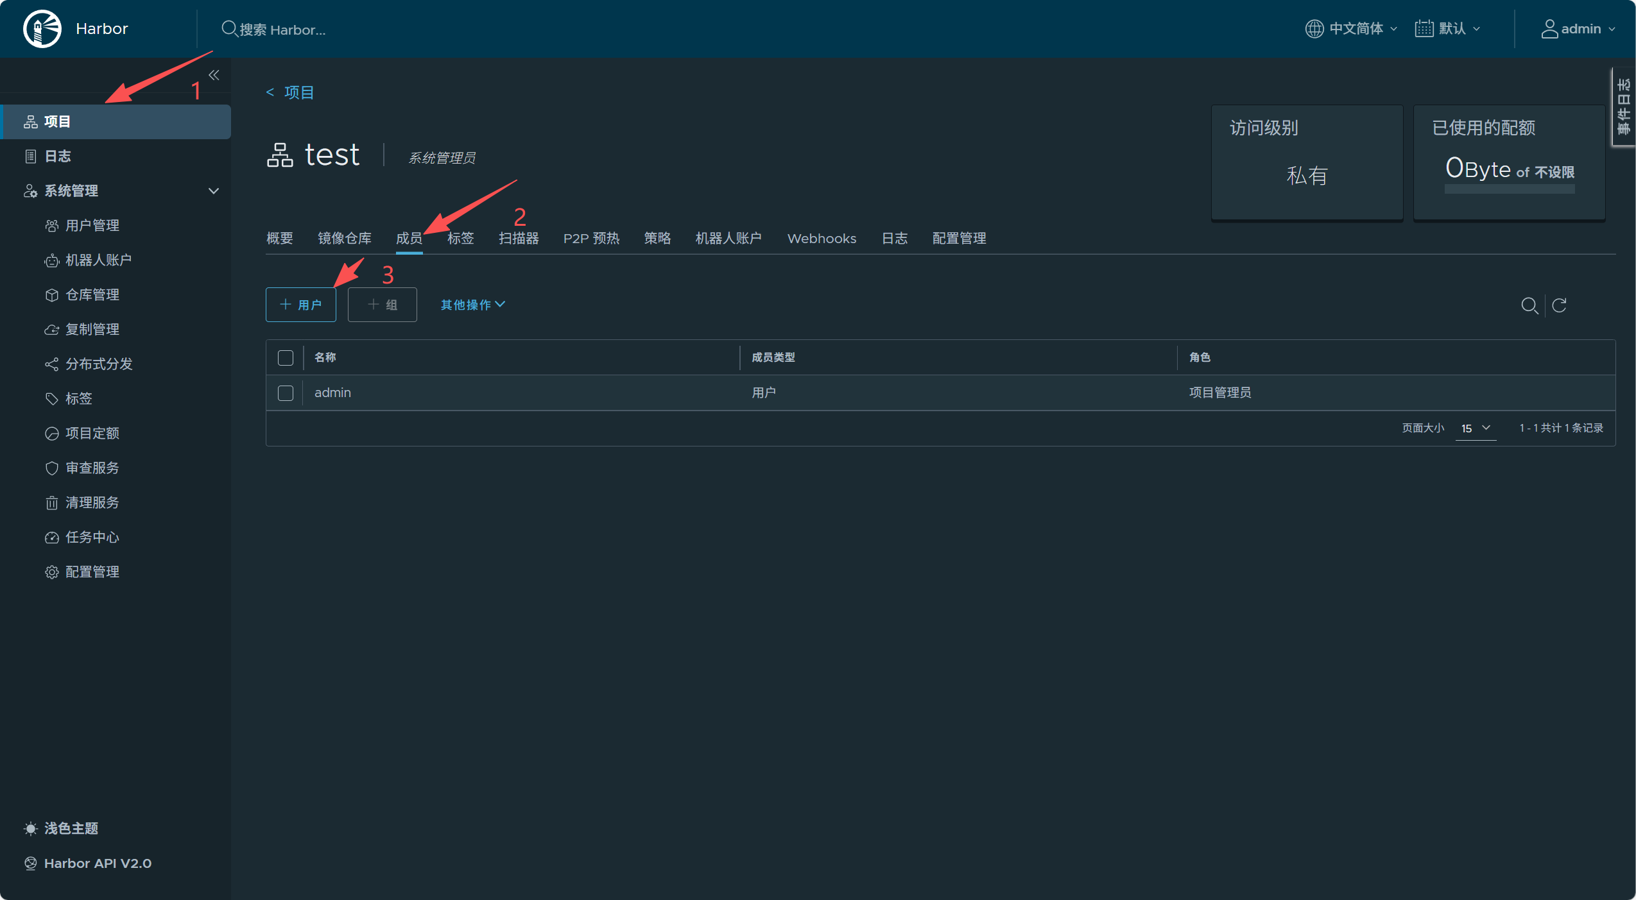
Task: Collapse 系统管理 sidebar section
Action: tap(214, 191)
